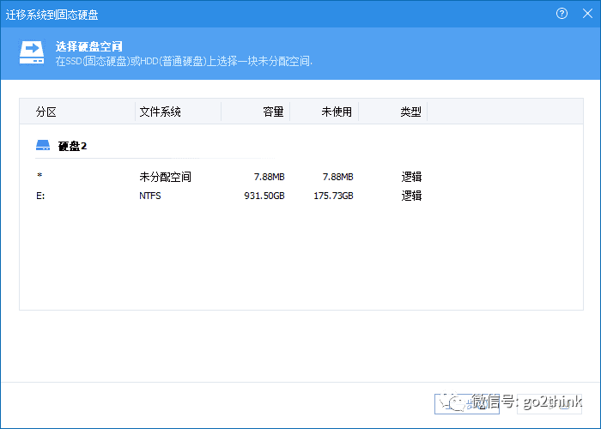Image resolution: width=601 pixels, height=429 pixels.
Task: Sort by the 分区 column header
Action: (x=46, y=112)
